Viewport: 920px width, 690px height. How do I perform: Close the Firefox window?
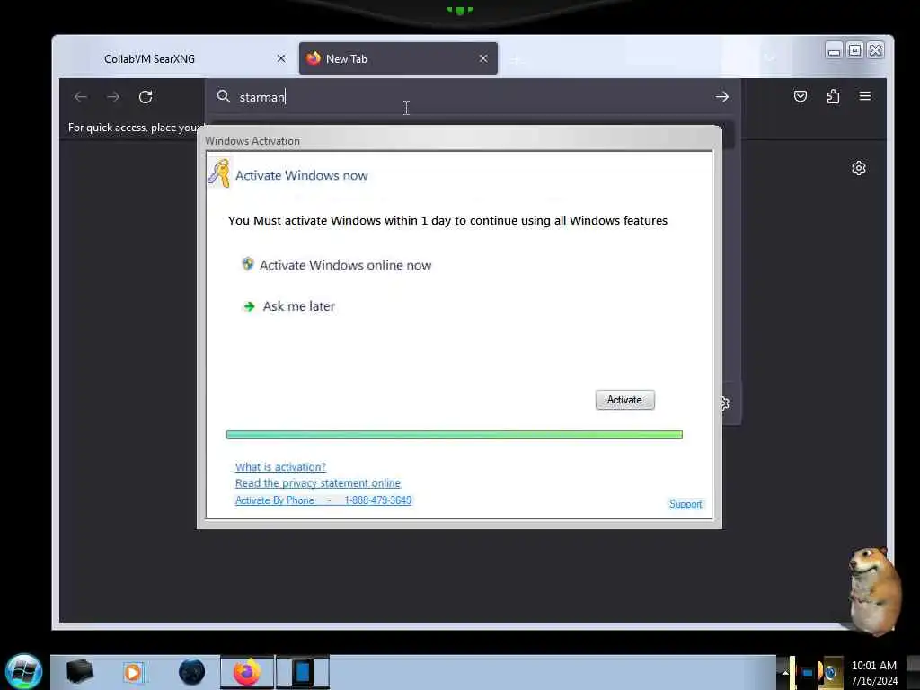click(x=875, y=51)
